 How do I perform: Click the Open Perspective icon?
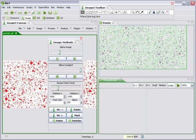coord(4,18)
